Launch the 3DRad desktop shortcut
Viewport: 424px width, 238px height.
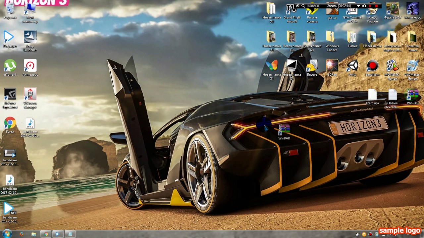coord(332,68)
